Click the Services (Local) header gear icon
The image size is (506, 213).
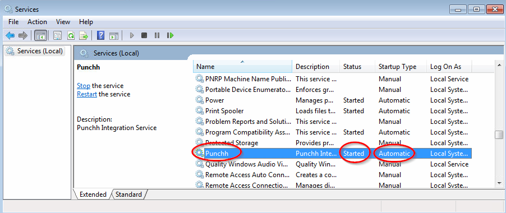(85, 53)
